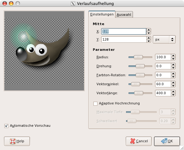Increase Farbton-Rotation with the up arrow

pos(173,73)
